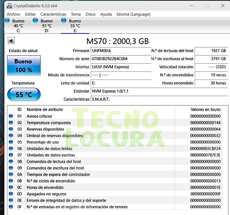230x215 pixels.
Task: Open the Disco menu
Action: coord(90,14)
